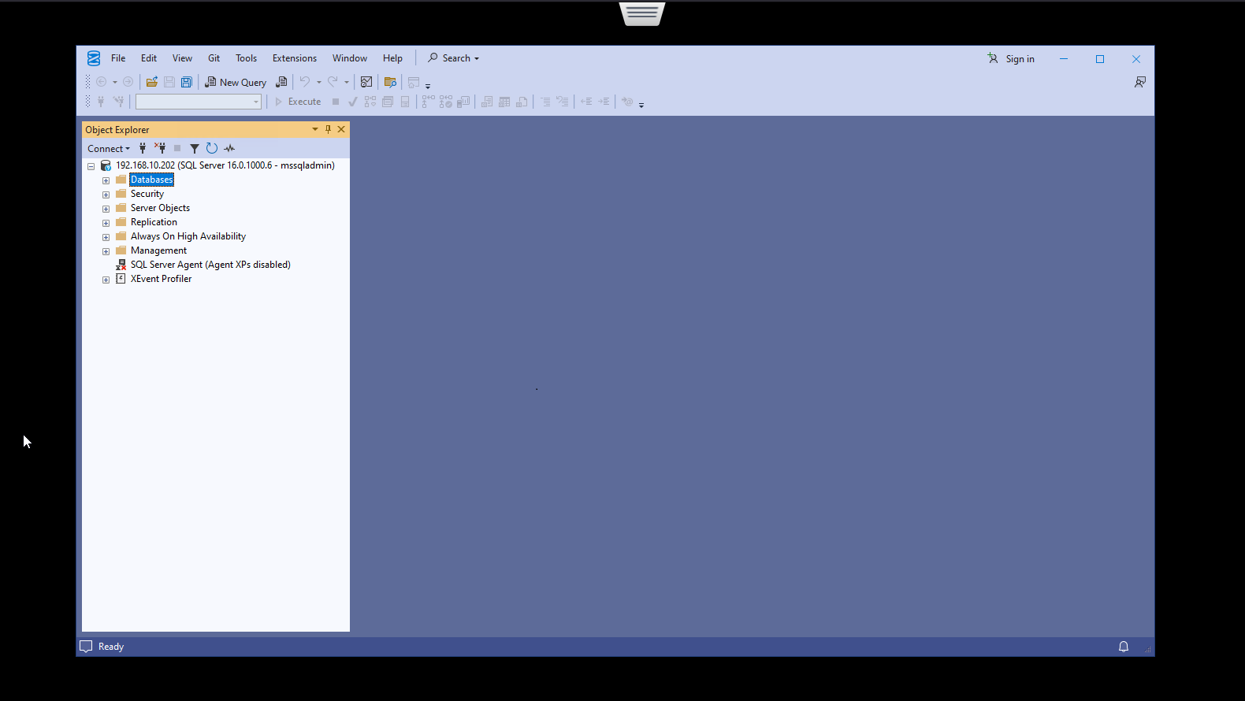Open the Extensions menu
Image resolution: width=1245 pixels, height=701 pixels.
[294, 58]
